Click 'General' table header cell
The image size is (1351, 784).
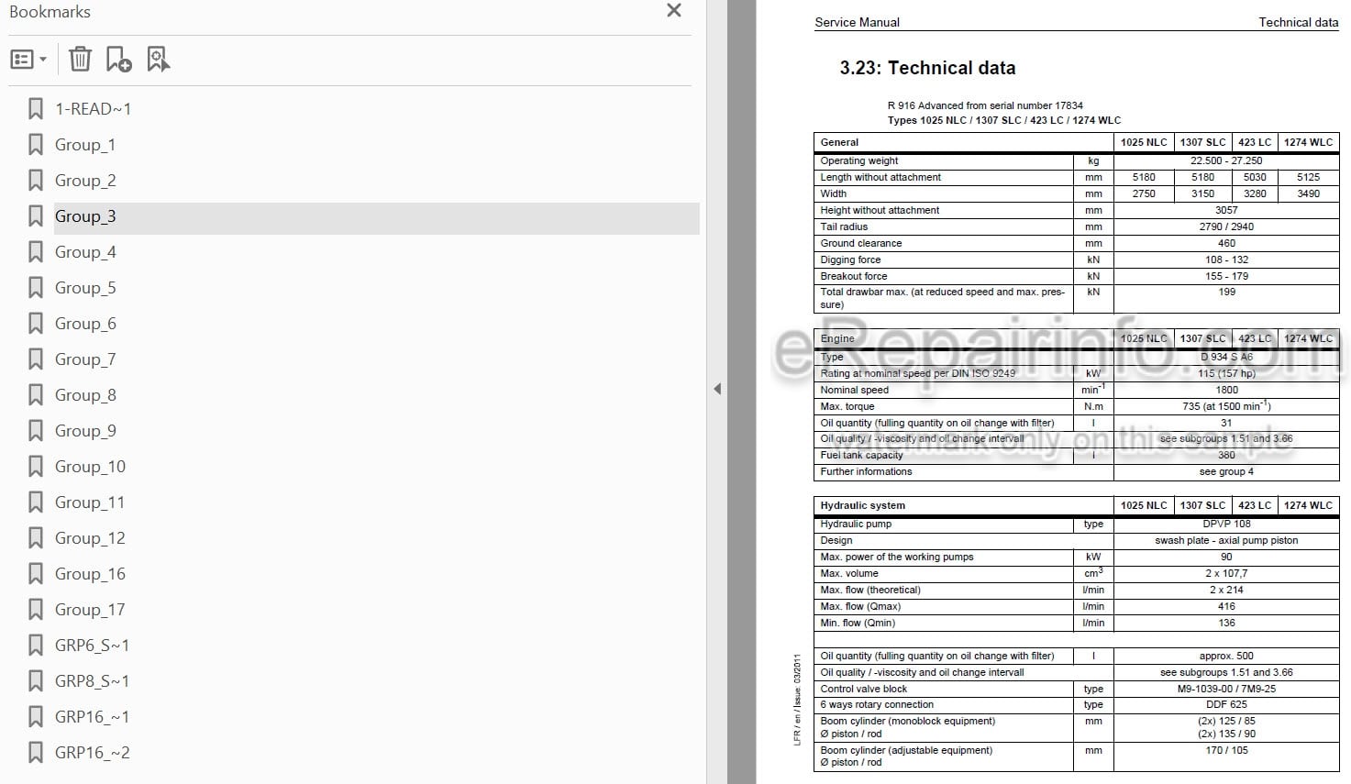click(839, 142)
